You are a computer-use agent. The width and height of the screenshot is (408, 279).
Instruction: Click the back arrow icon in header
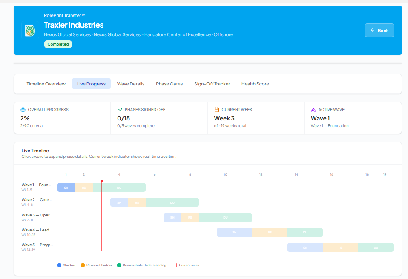[x=372, y=31]
